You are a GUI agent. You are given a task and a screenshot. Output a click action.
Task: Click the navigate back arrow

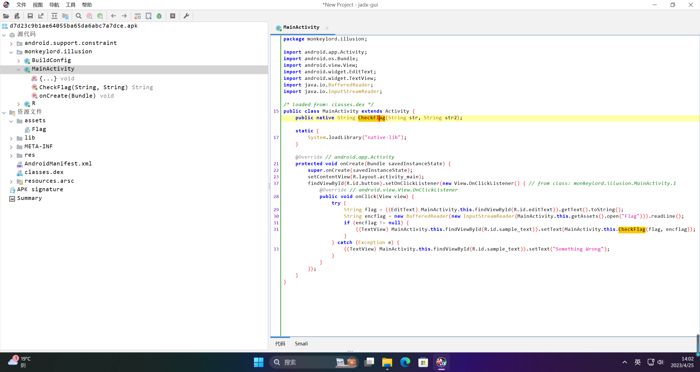(114, 16)
